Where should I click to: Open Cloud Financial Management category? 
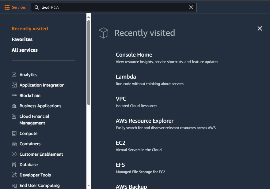[x=34, y=120]
